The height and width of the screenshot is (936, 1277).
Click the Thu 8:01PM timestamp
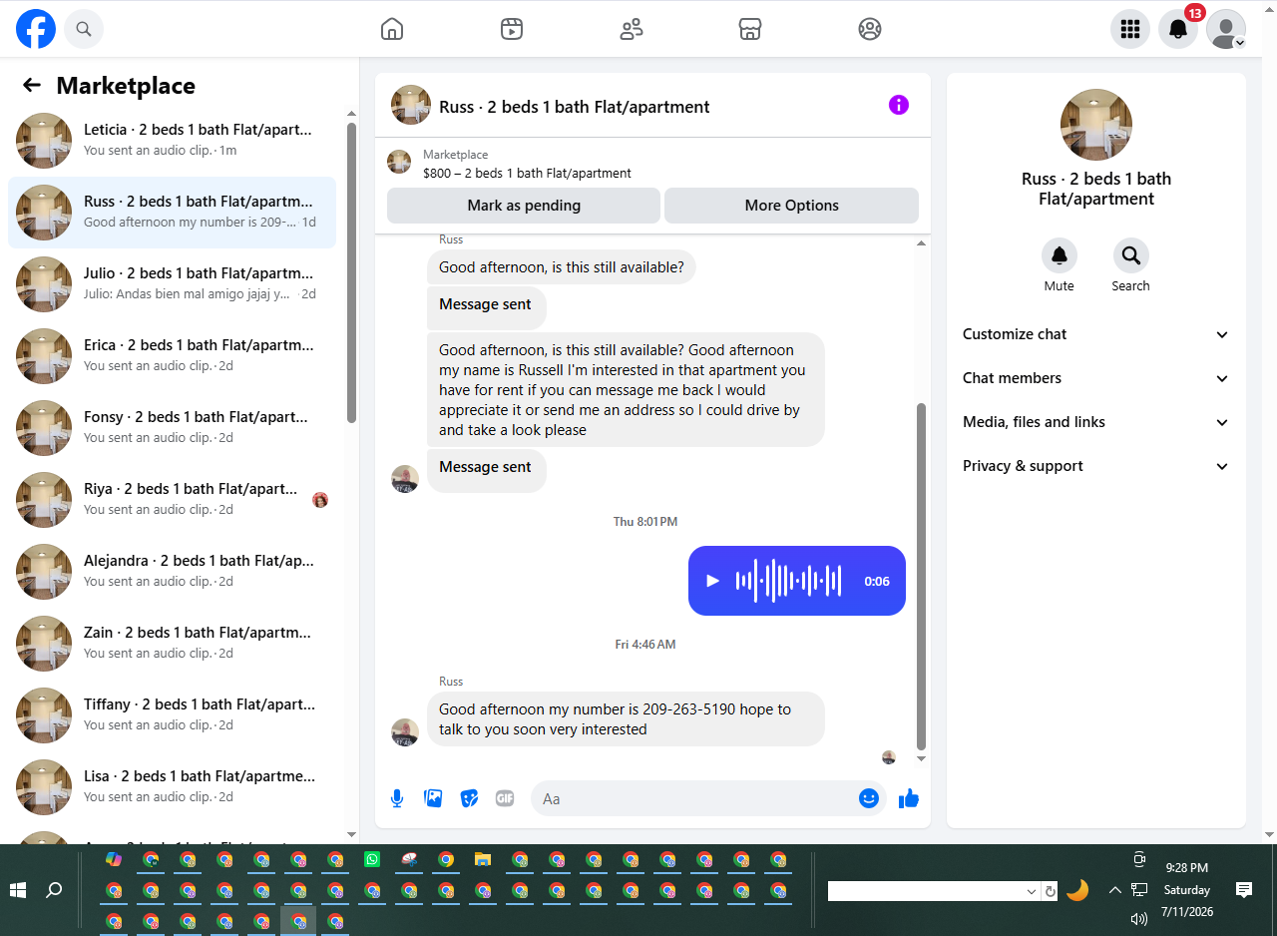coord(645,522)
